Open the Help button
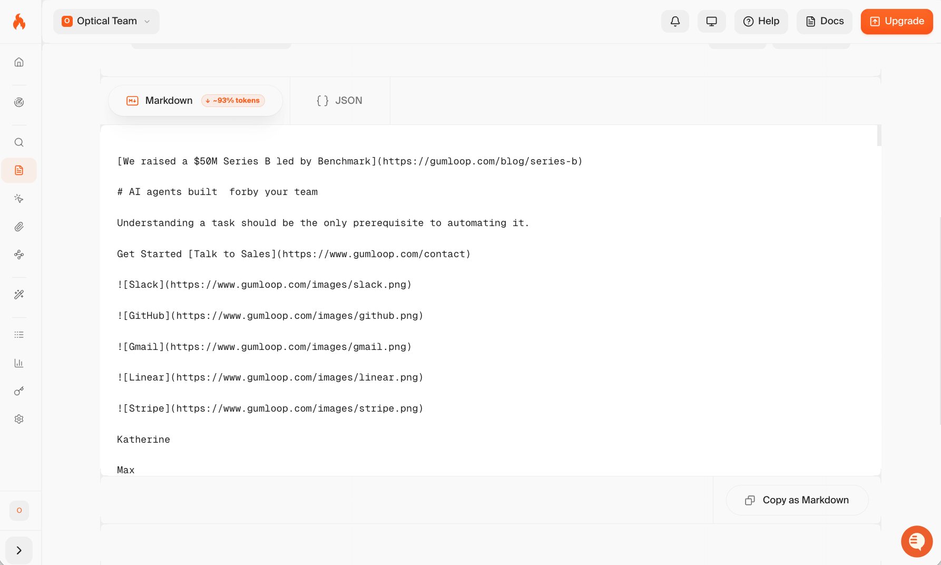Image resolution: width=941 pixels, height=565 pixels. (761, 22)
